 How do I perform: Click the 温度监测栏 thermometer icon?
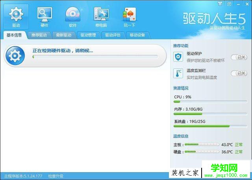pos(178,73)
